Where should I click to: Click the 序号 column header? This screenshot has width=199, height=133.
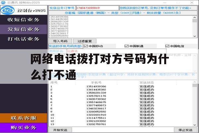coord(54,82)
